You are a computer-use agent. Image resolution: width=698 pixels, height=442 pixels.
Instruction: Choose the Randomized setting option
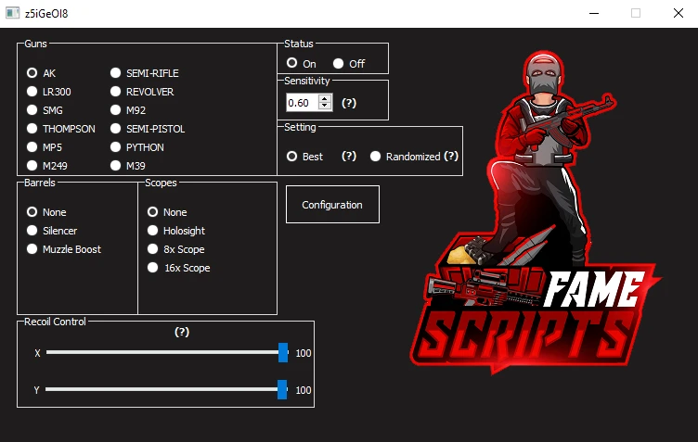pos(405,157)
